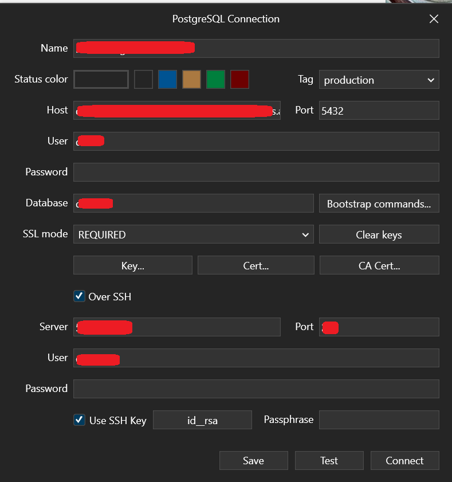
Task: Click the SSH Server input field
Action: [x=177, y=327]
